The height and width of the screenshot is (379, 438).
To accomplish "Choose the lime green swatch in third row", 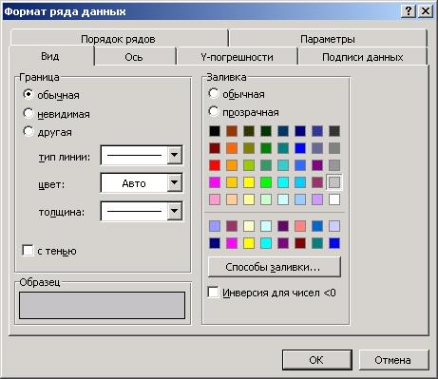I will (249, 165).
